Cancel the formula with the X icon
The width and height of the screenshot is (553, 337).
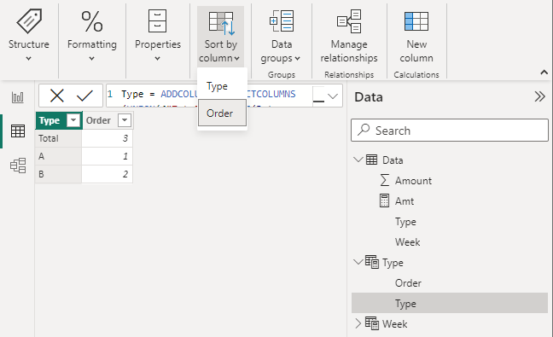(57, 96)
